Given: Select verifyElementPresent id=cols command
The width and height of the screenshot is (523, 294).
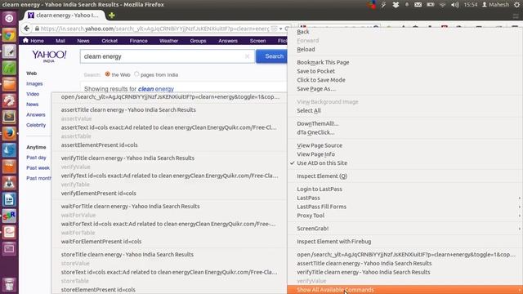Looking at the screenshot, I should pos(169,194).
